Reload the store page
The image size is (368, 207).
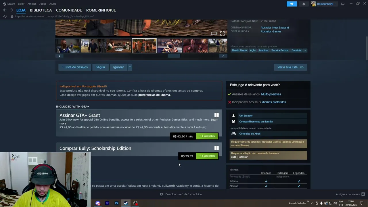5,16
